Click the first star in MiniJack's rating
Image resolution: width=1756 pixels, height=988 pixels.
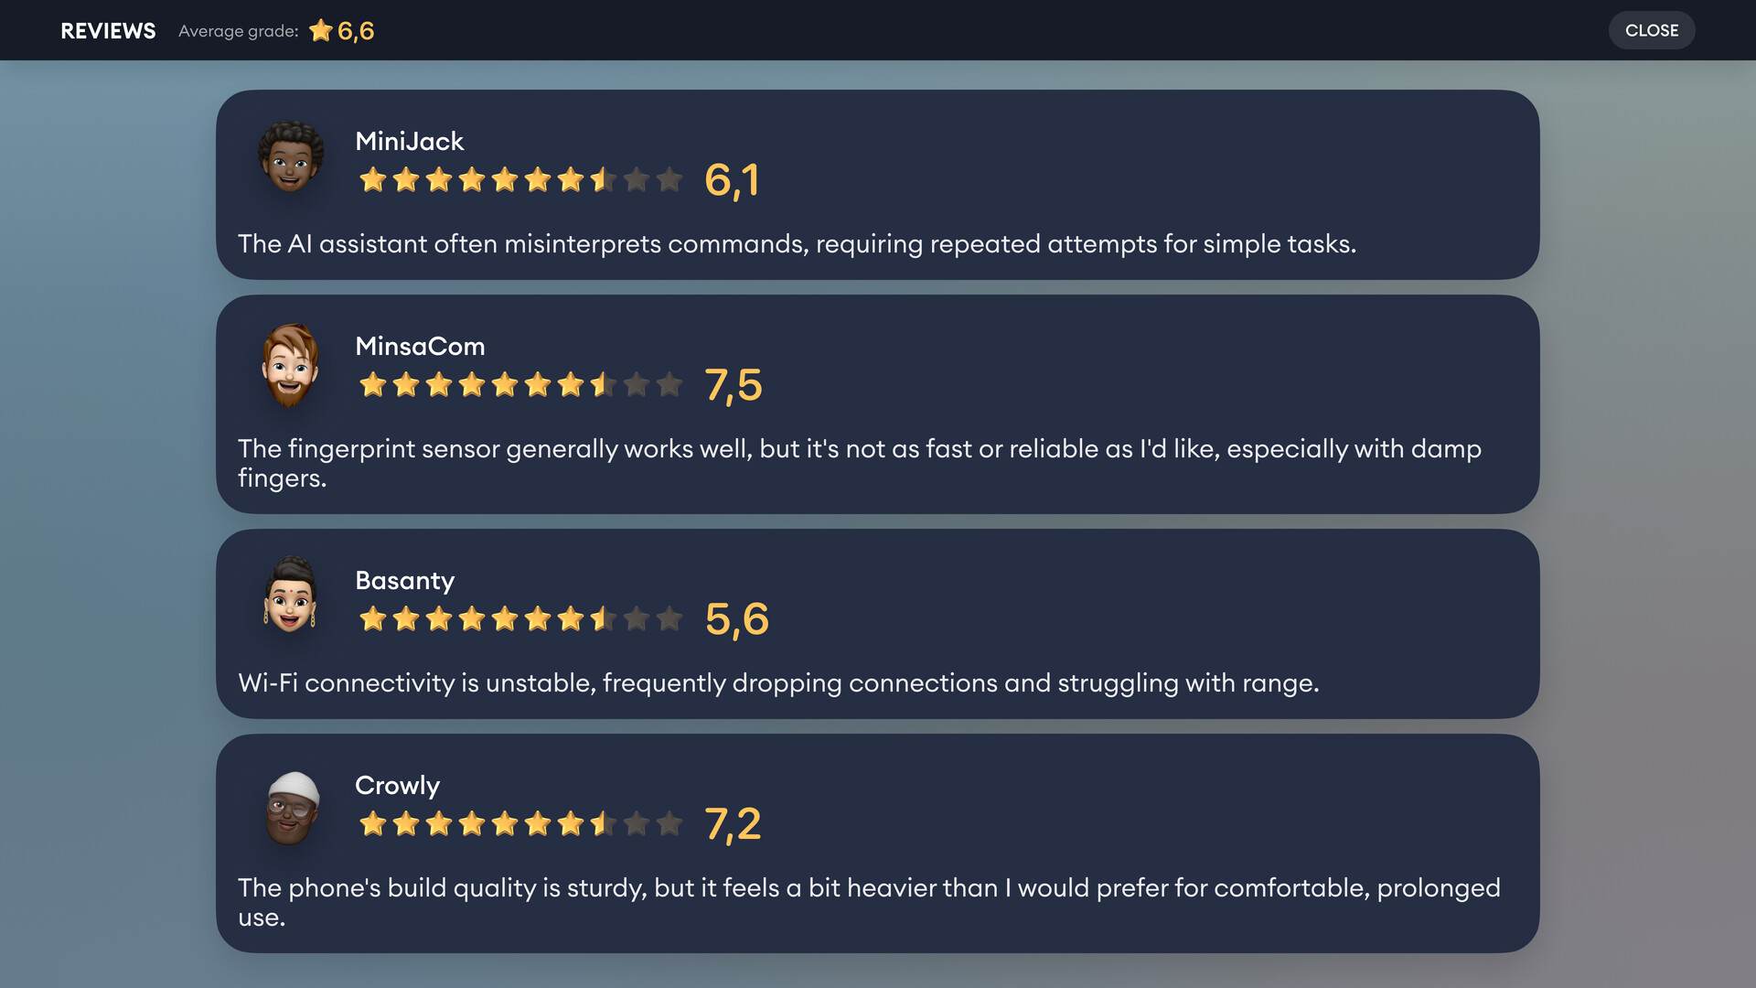tap(372, 179)
